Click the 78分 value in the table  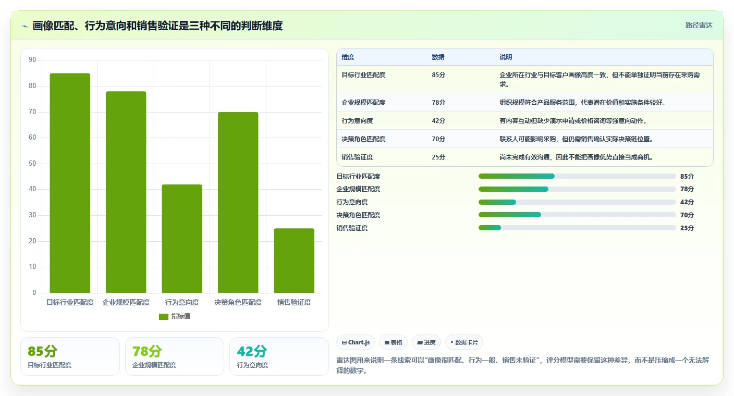(x=438, y=103)
